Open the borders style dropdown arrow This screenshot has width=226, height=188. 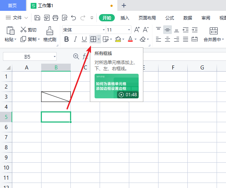point(99,39)
